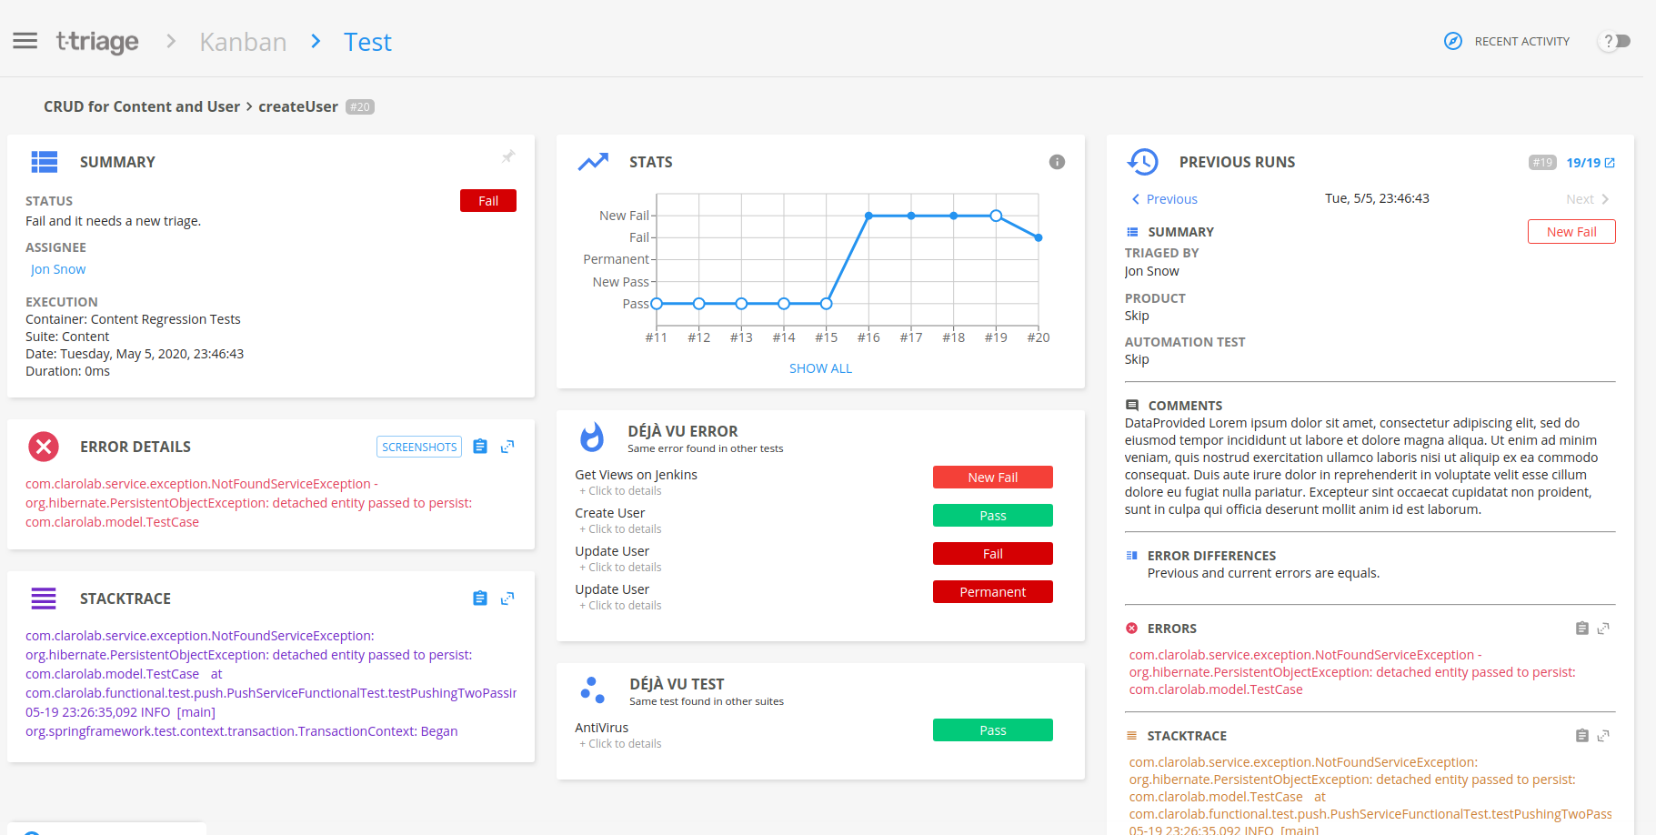The height and width of the screenshot is (835, 1656).
Task: Expand the Error Details panel
Action: coord(507,447)
